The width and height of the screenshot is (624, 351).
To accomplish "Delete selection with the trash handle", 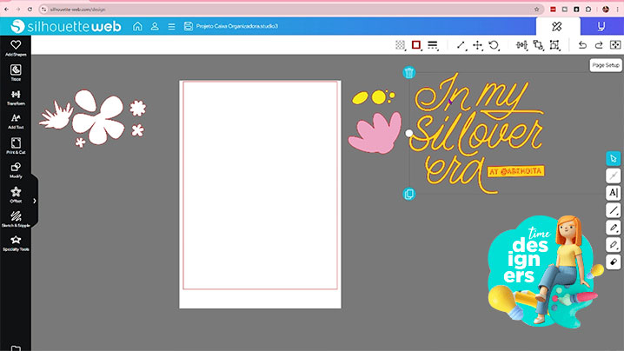I will click(x=409, y=72).
